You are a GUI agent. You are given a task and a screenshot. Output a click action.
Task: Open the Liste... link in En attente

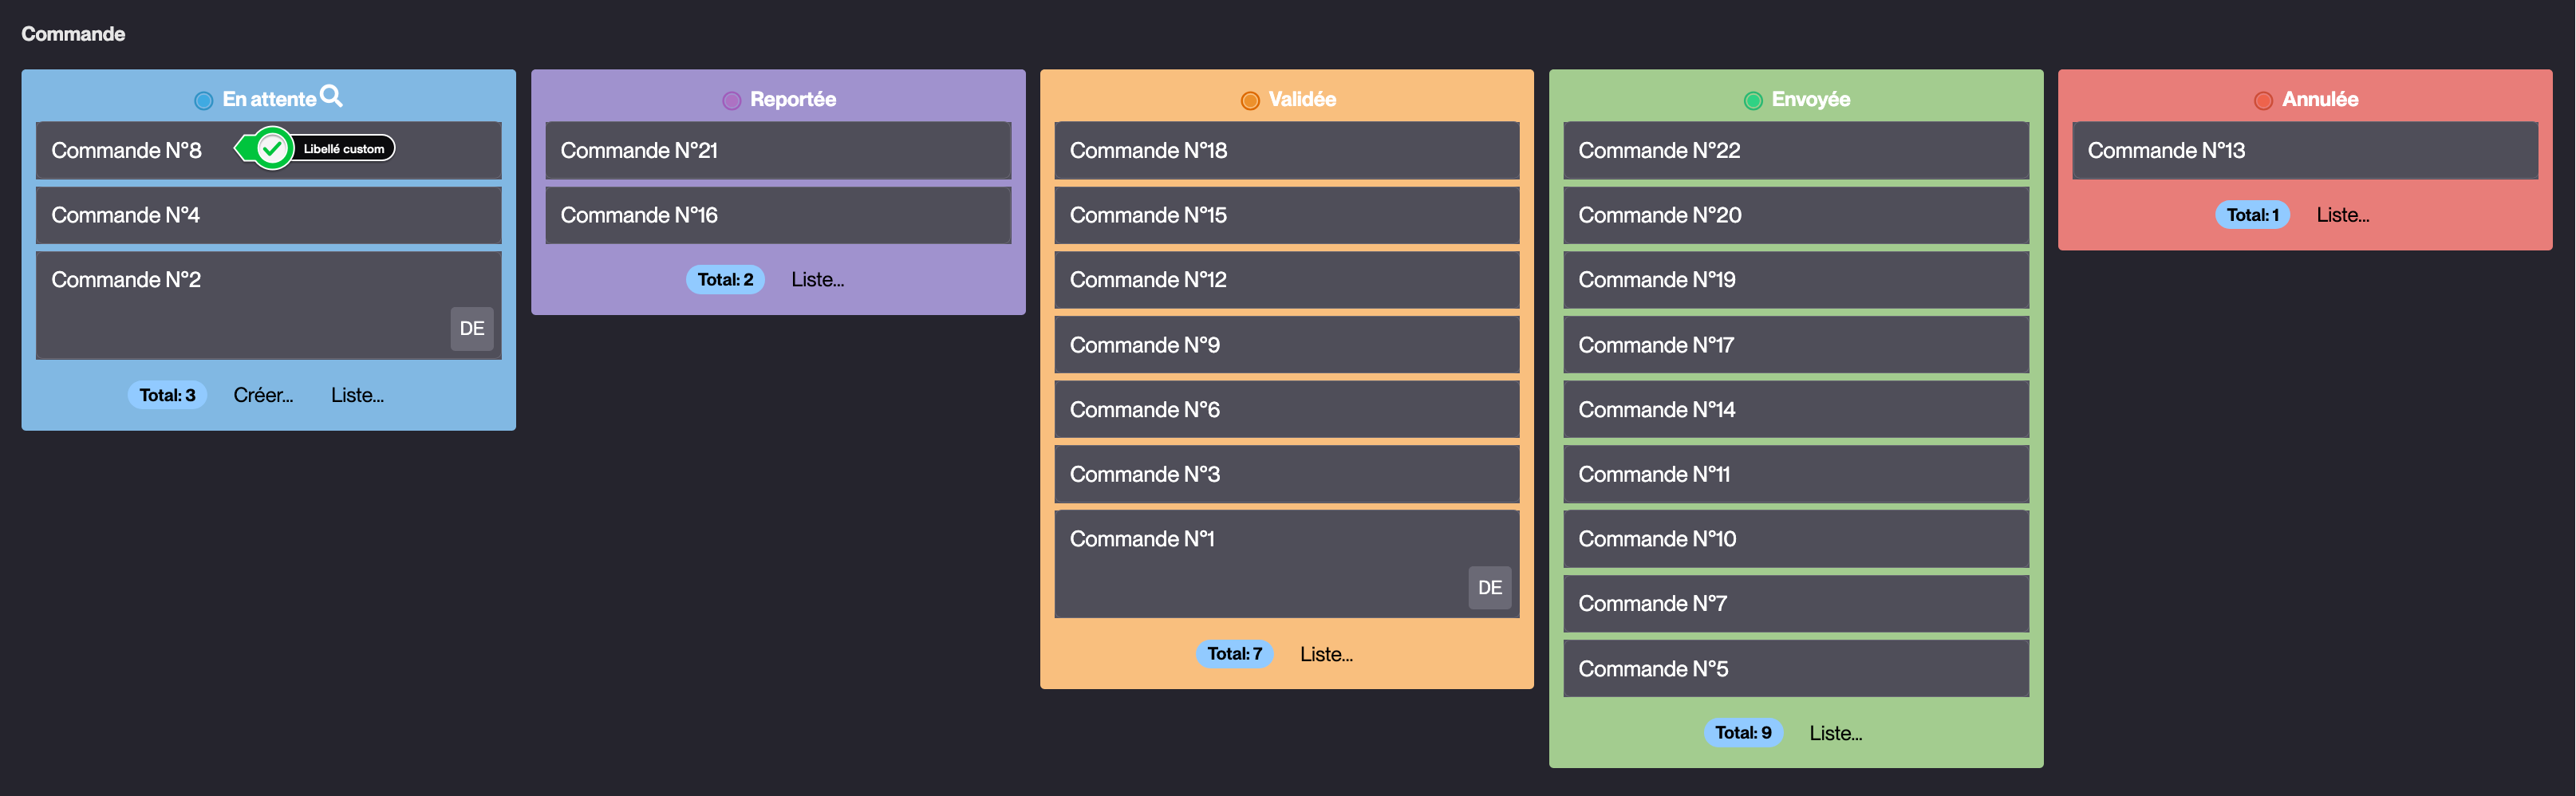(x=357, y=395)
